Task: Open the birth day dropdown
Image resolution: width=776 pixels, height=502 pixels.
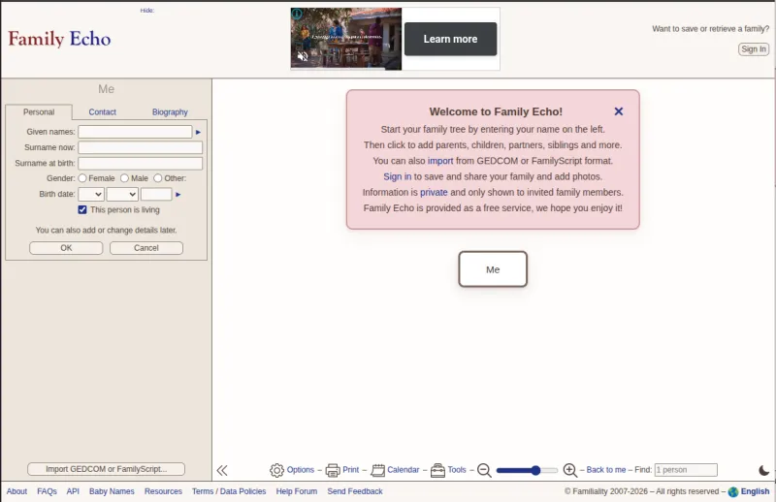Action: (x=91, y=195)
